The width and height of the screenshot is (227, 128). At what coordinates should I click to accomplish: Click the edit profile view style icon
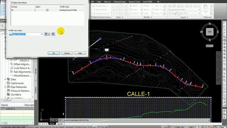(46, 34)
